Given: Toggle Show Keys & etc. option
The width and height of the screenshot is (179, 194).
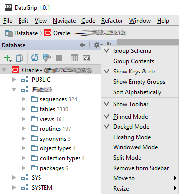Looking at the screenshot, I should pos(140,72).
